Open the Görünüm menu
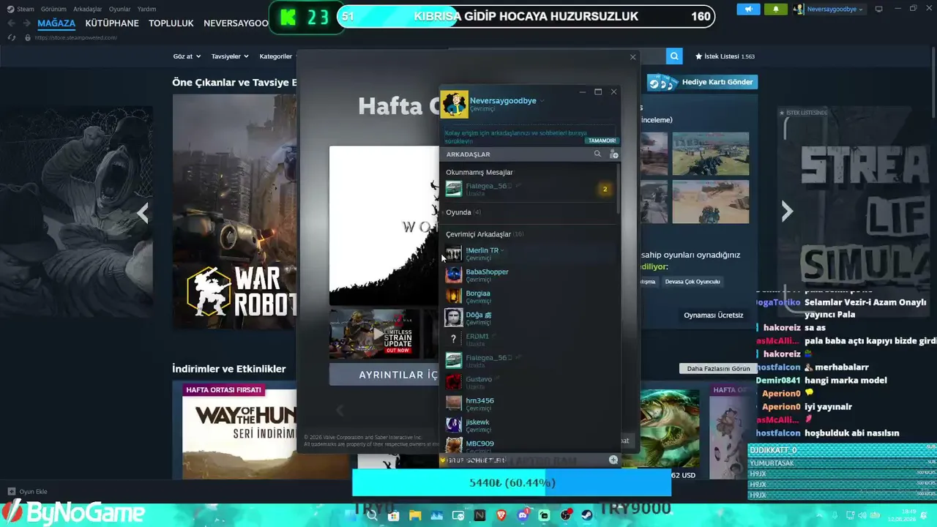Viewport: 937px width, 527px height. [x=53, y=9]
